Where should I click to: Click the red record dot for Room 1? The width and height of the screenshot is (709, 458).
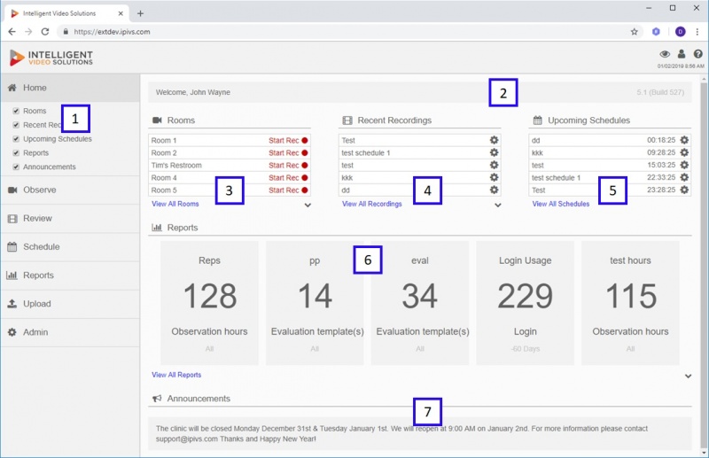click(305, 141)
